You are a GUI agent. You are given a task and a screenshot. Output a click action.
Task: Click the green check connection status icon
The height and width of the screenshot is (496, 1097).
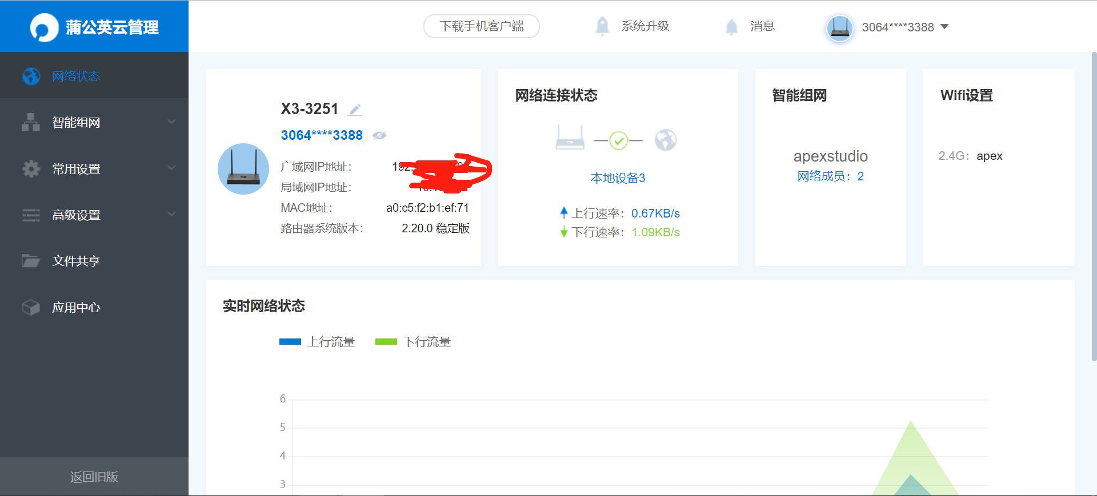[618, 140]
